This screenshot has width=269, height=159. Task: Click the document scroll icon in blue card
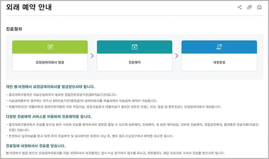(219, 47)
